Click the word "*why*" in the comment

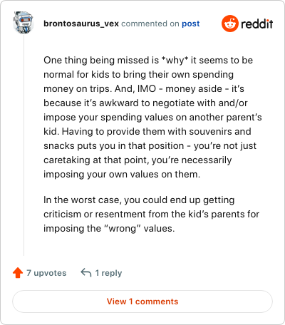175,60
